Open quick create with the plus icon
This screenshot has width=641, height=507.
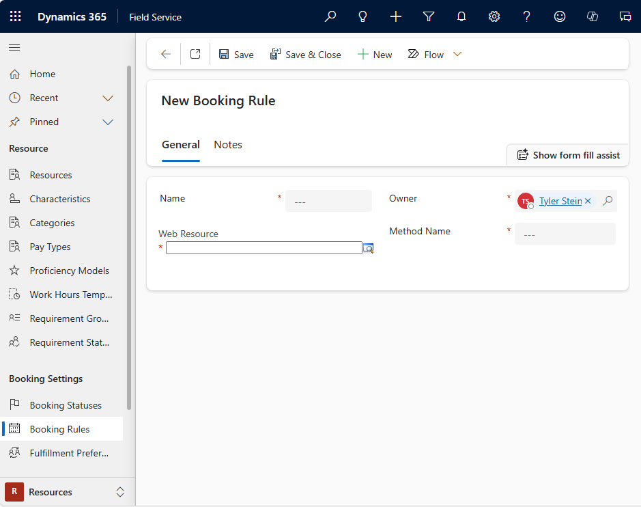pos(395,16)
